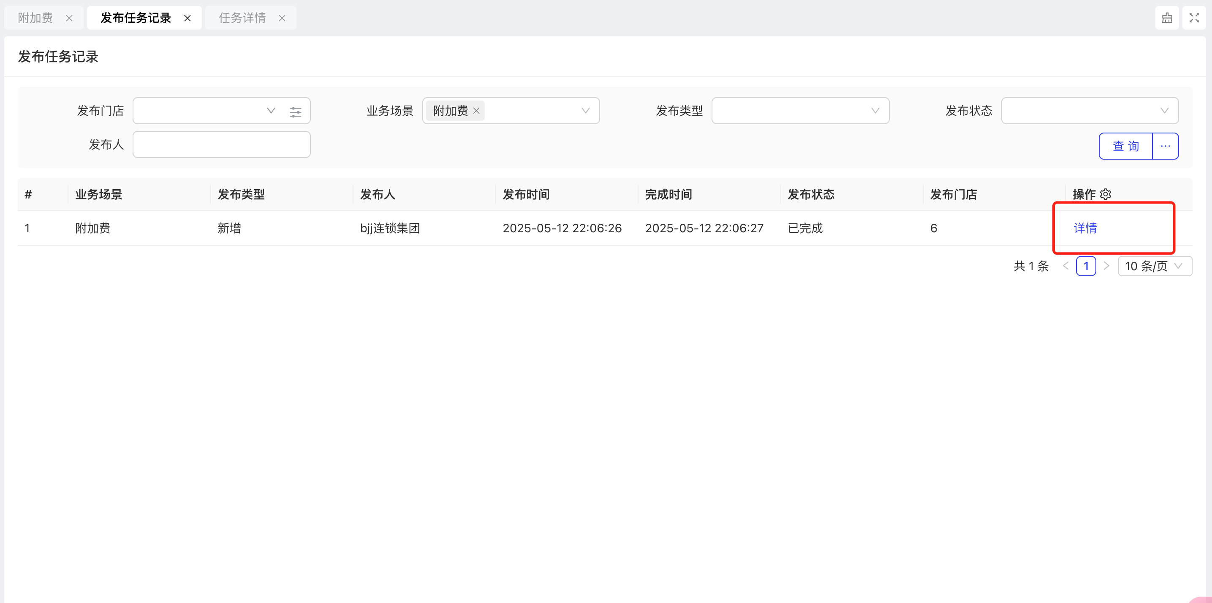Viewport: 1212px width, 603px height.
Task: Open the 发布类型 dropdown
Action: (800, 111)
